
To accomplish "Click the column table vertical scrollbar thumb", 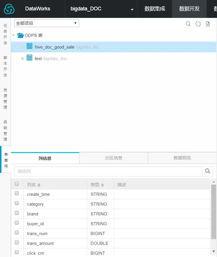I will click(214, 212).
